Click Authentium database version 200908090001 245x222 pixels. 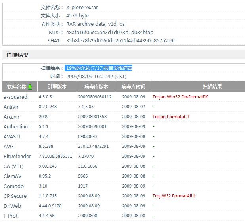(x=92, y=126)
